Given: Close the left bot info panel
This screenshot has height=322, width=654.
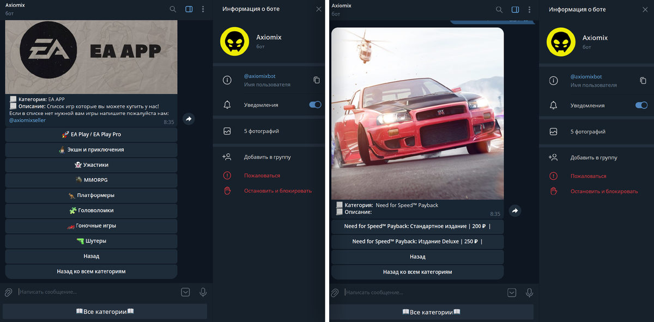Looking at the screenshot, I should (x=319, y=9).
